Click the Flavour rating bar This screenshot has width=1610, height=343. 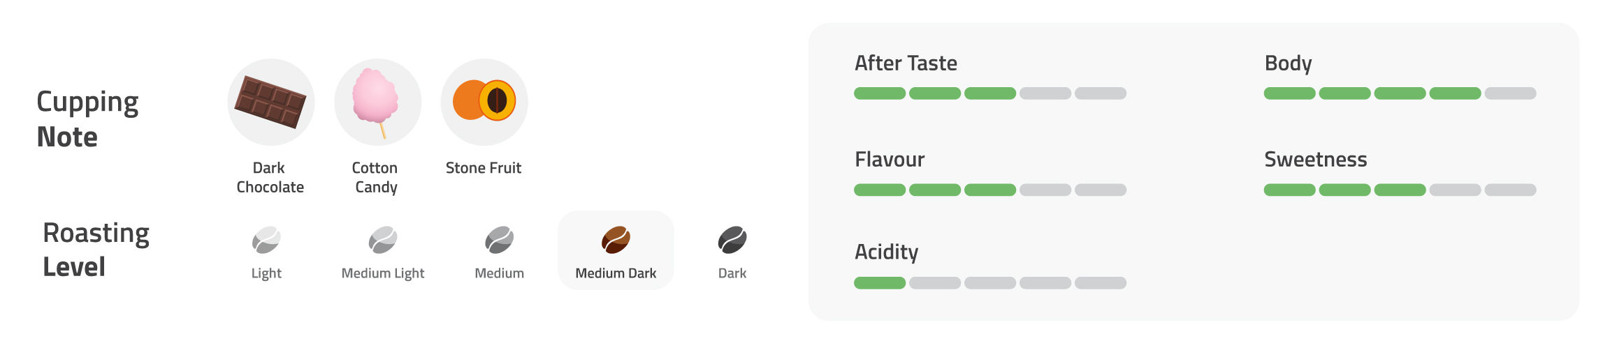click(x=989, y=190)
